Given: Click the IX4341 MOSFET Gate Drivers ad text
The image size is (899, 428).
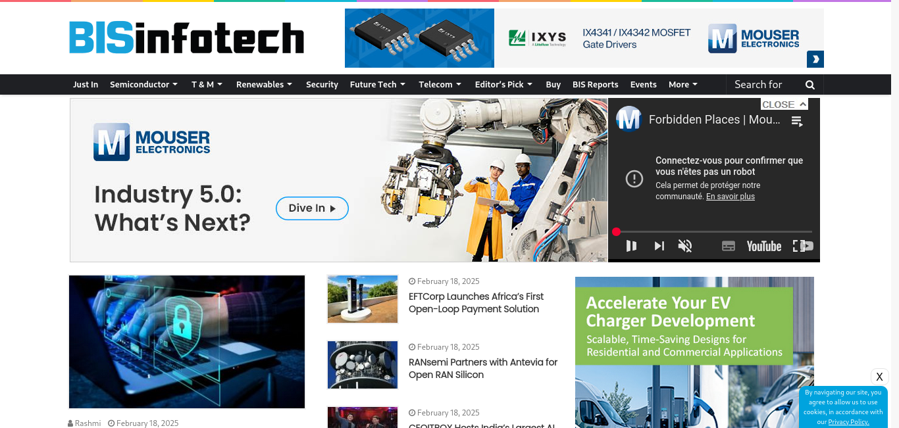Looking at the screenshot, I should coord(636,39).
